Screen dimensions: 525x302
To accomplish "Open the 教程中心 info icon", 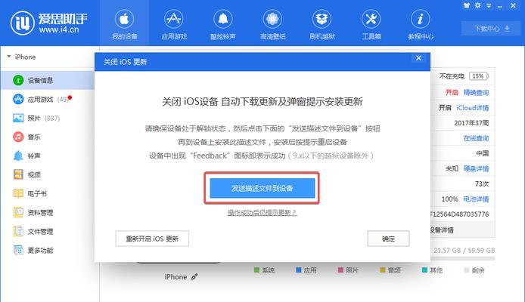I will (x=420, y=19).
